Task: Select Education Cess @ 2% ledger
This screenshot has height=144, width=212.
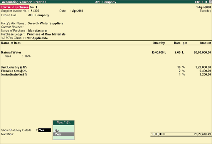Action: (x=14, y=71)
